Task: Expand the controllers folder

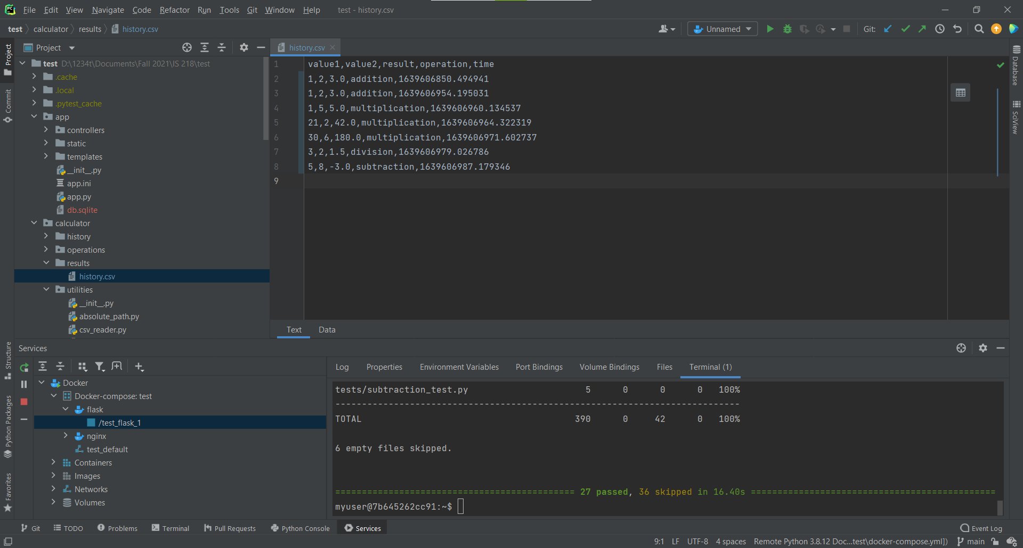Action: tap(46, 130)
